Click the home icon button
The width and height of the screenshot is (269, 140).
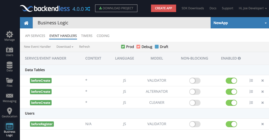[x=26, y=23]
